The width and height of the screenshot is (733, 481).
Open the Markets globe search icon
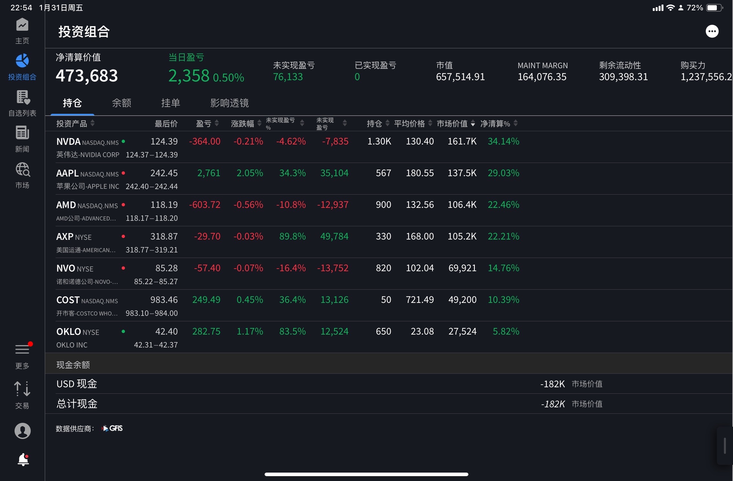(23, 169)
